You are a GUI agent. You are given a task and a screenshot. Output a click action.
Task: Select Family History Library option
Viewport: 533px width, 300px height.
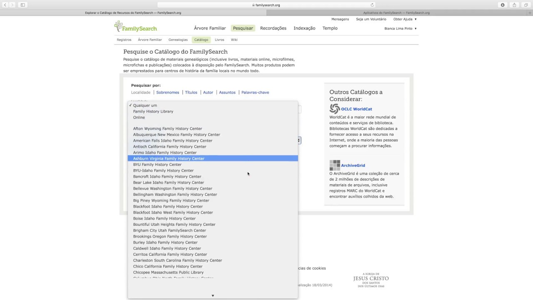click(213, 111)
